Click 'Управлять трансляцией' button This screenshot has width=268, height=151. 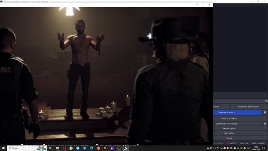[248, 107]
